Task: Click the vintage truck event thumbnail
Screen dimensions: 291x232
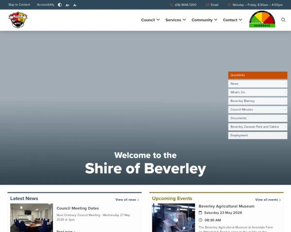Action: pyautogui.click(x=174, y=217)
